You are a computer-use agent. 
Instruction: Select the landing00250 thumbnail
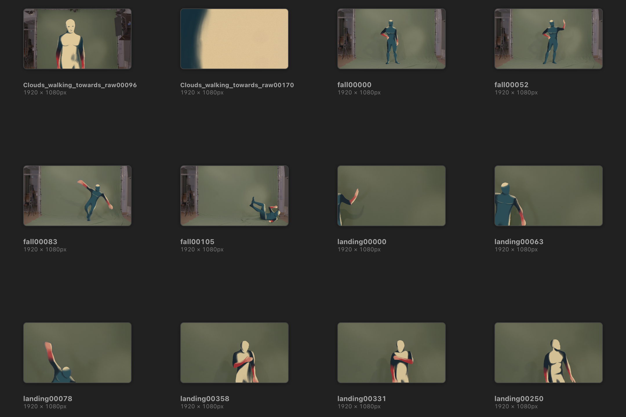click(548, 353)
